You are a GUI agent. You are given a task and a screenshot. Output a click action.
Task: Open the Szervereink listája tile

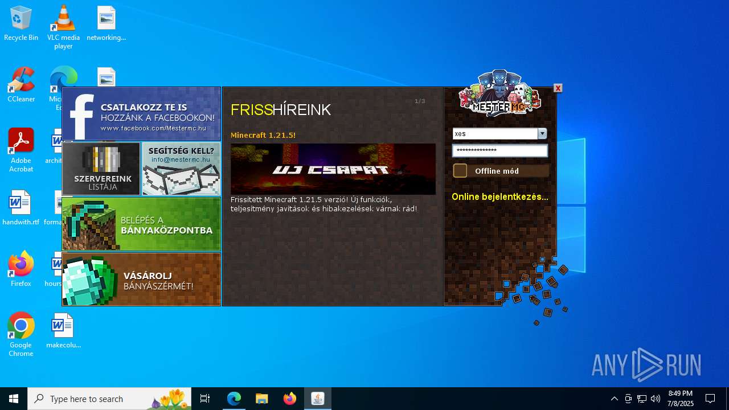pos(101,169)
